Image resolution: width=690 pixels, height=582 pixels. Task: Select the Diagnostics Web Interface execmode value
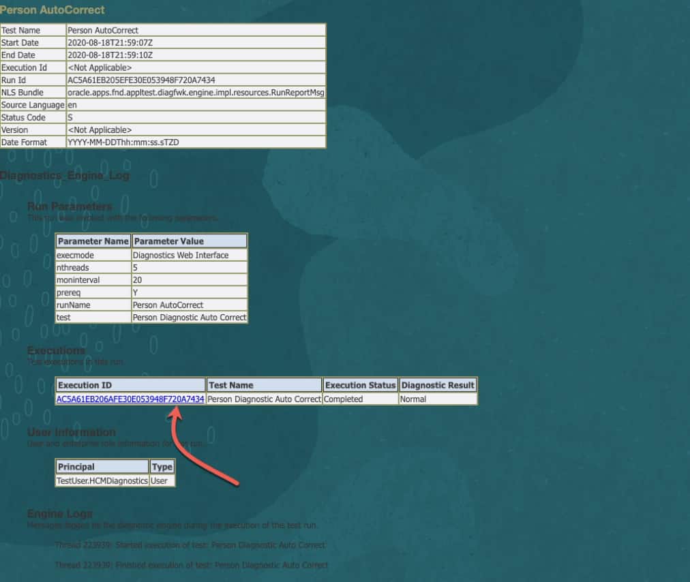(x=190, y=255)
